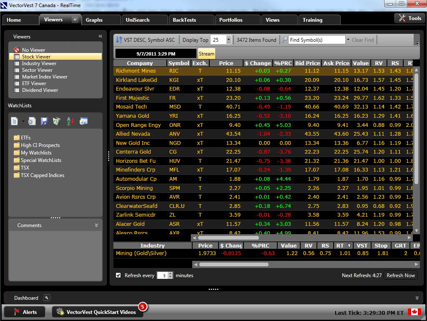The height and width of the screenshot is (321, 427).
Task: Toggle the Stream button
Action: 206,53
